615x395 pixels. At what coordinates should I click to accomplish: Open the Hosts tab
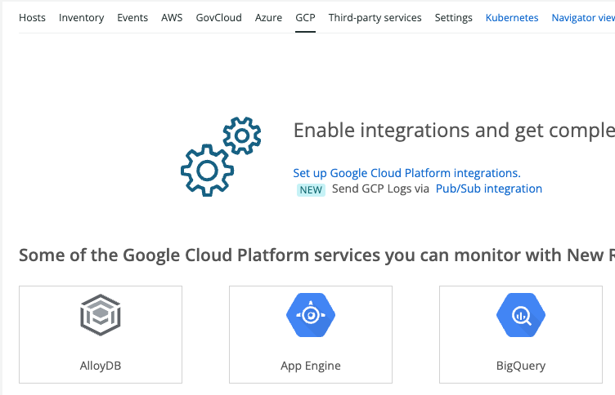click(33, 17)
